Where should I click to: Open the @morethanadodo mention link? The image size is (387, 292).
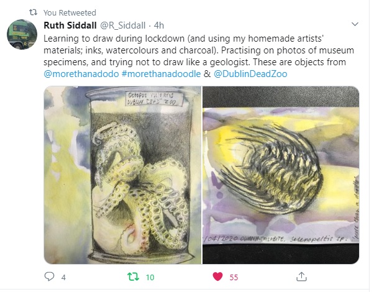81,74
